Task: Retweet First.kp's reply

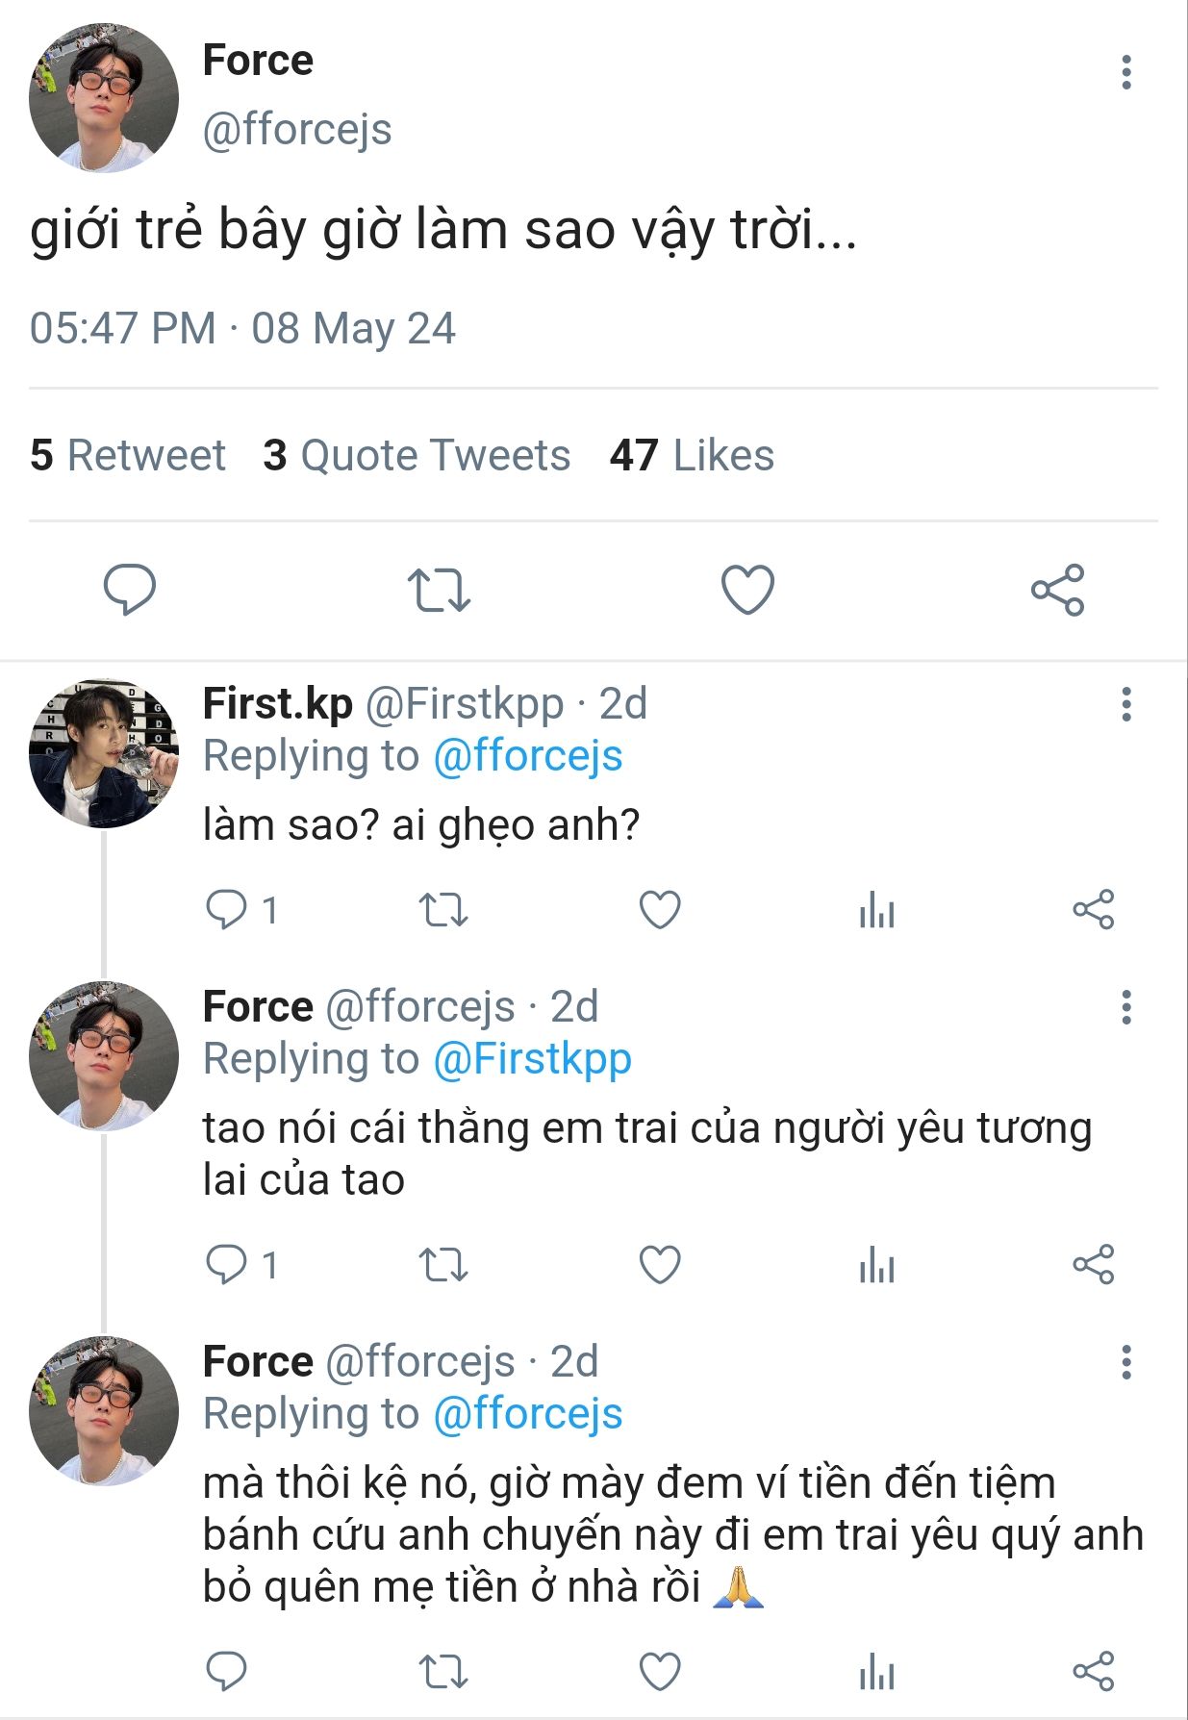Action: [x=443, y=910]
